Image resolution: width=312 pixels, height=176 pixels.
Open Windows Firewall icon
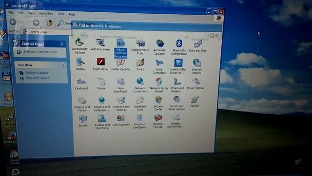click(158, 121)
